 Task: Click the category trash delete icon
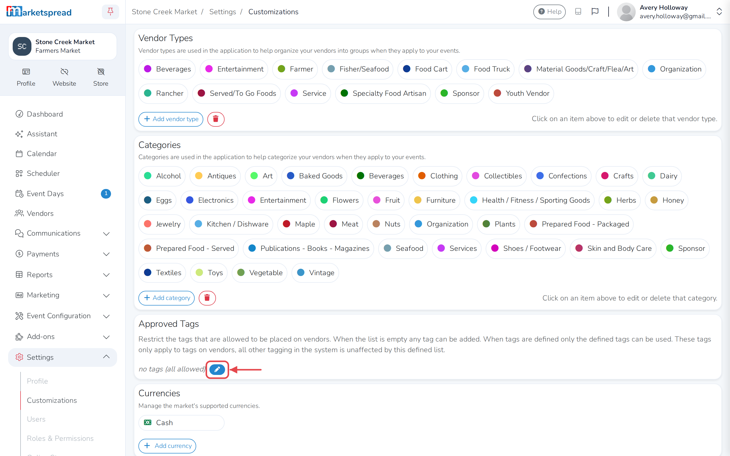[207, 298]
